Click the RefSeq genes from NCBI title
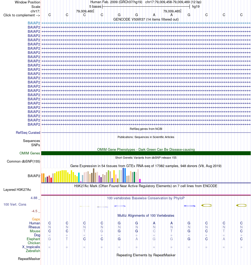This screenshot has width=251, height=265. [x=146, y=129]
